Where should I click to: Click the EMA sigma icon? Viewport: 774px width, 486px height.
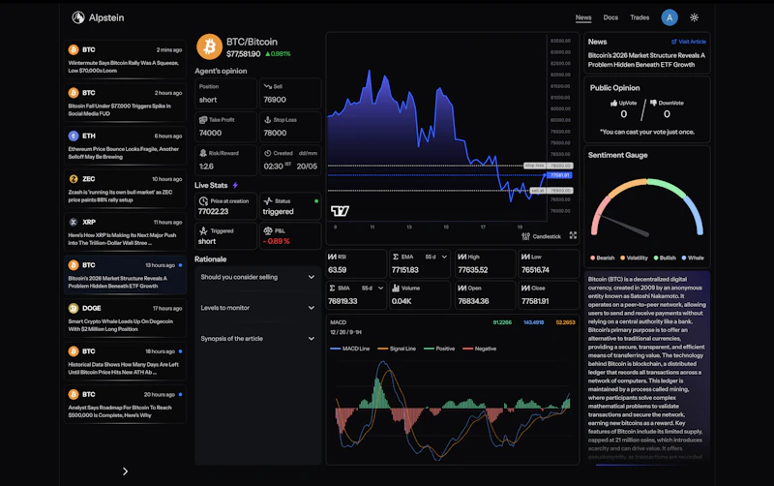pyautogui.click(x=396, y=257)
